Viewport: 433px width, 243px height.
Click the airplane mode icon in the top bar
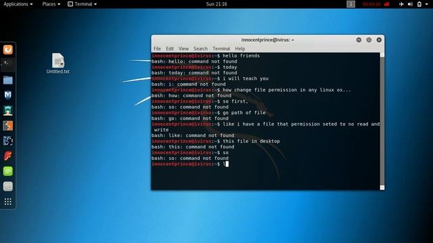401,4
